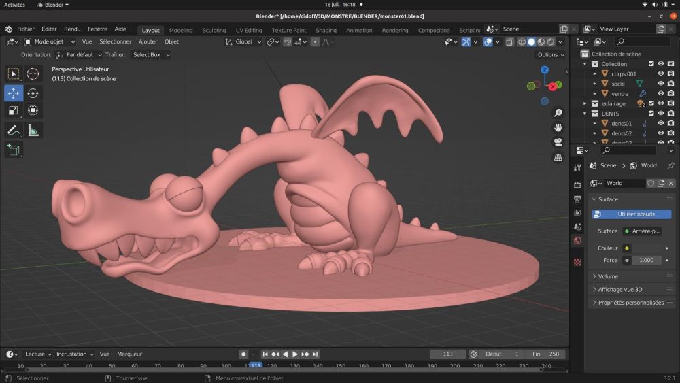Click the Blender logo menu icon
The width and height of the screenshot is (680, 383).
click(8, 29)
